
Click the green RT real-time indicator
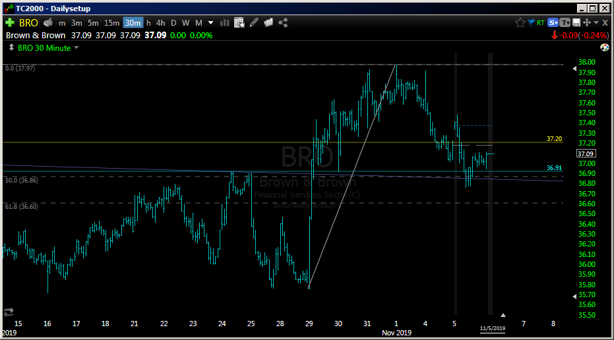541,22
